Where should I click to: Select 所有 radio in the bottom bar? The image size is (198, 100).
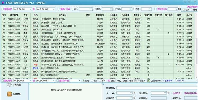click(100, 81)
